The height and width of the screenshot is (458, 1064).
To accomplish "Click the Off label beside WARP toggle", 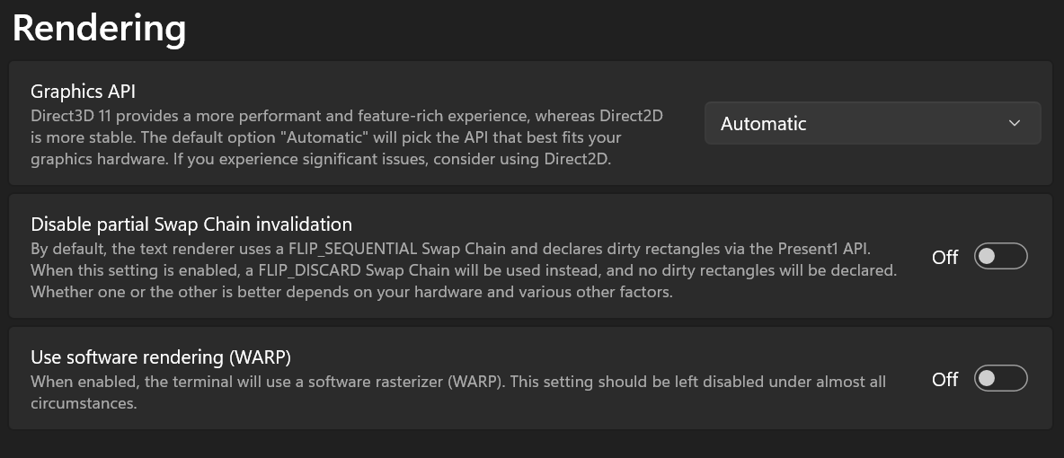I will pos(944,379).
